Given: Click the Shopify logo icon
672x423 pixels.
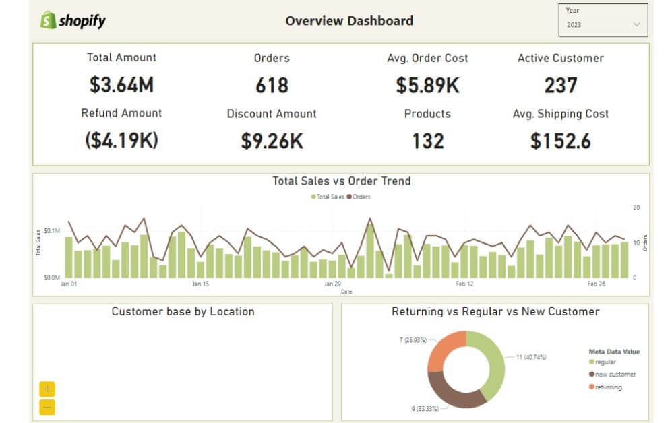Looking at the screenshot, I should tap(46, 21).
